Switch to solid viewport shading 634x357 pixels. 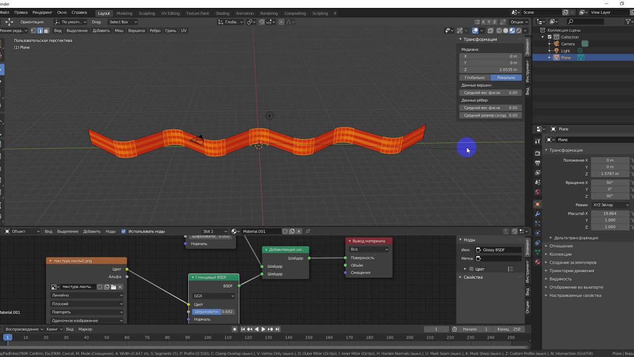click(x=506, y=31)
